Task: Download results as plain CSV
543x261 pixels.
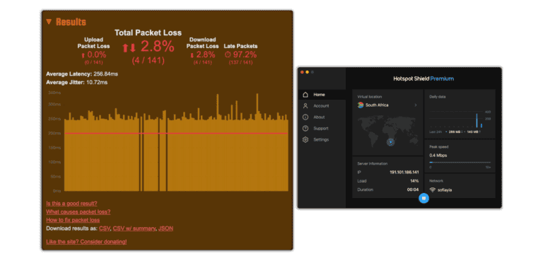Action: [x=104, y=228]
